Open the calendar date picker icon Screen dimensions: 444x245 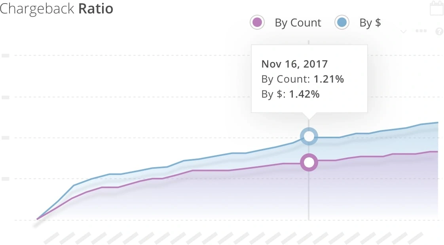(436, 9)
